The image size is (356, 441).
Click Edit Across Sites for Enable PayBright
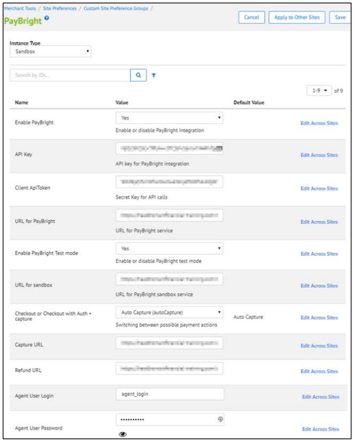point(319,123)
